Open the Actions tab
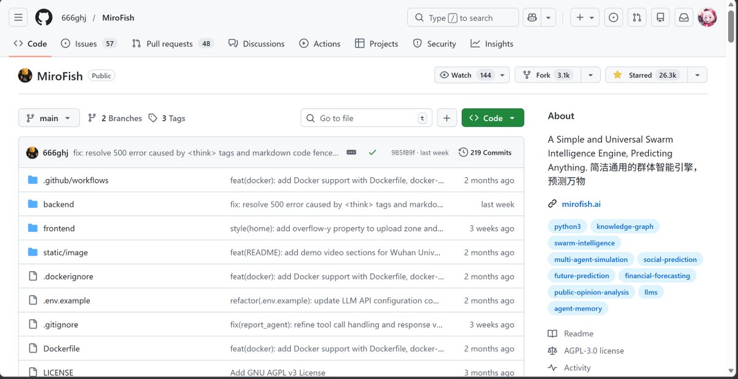738x379 pixels. point(320,44)
